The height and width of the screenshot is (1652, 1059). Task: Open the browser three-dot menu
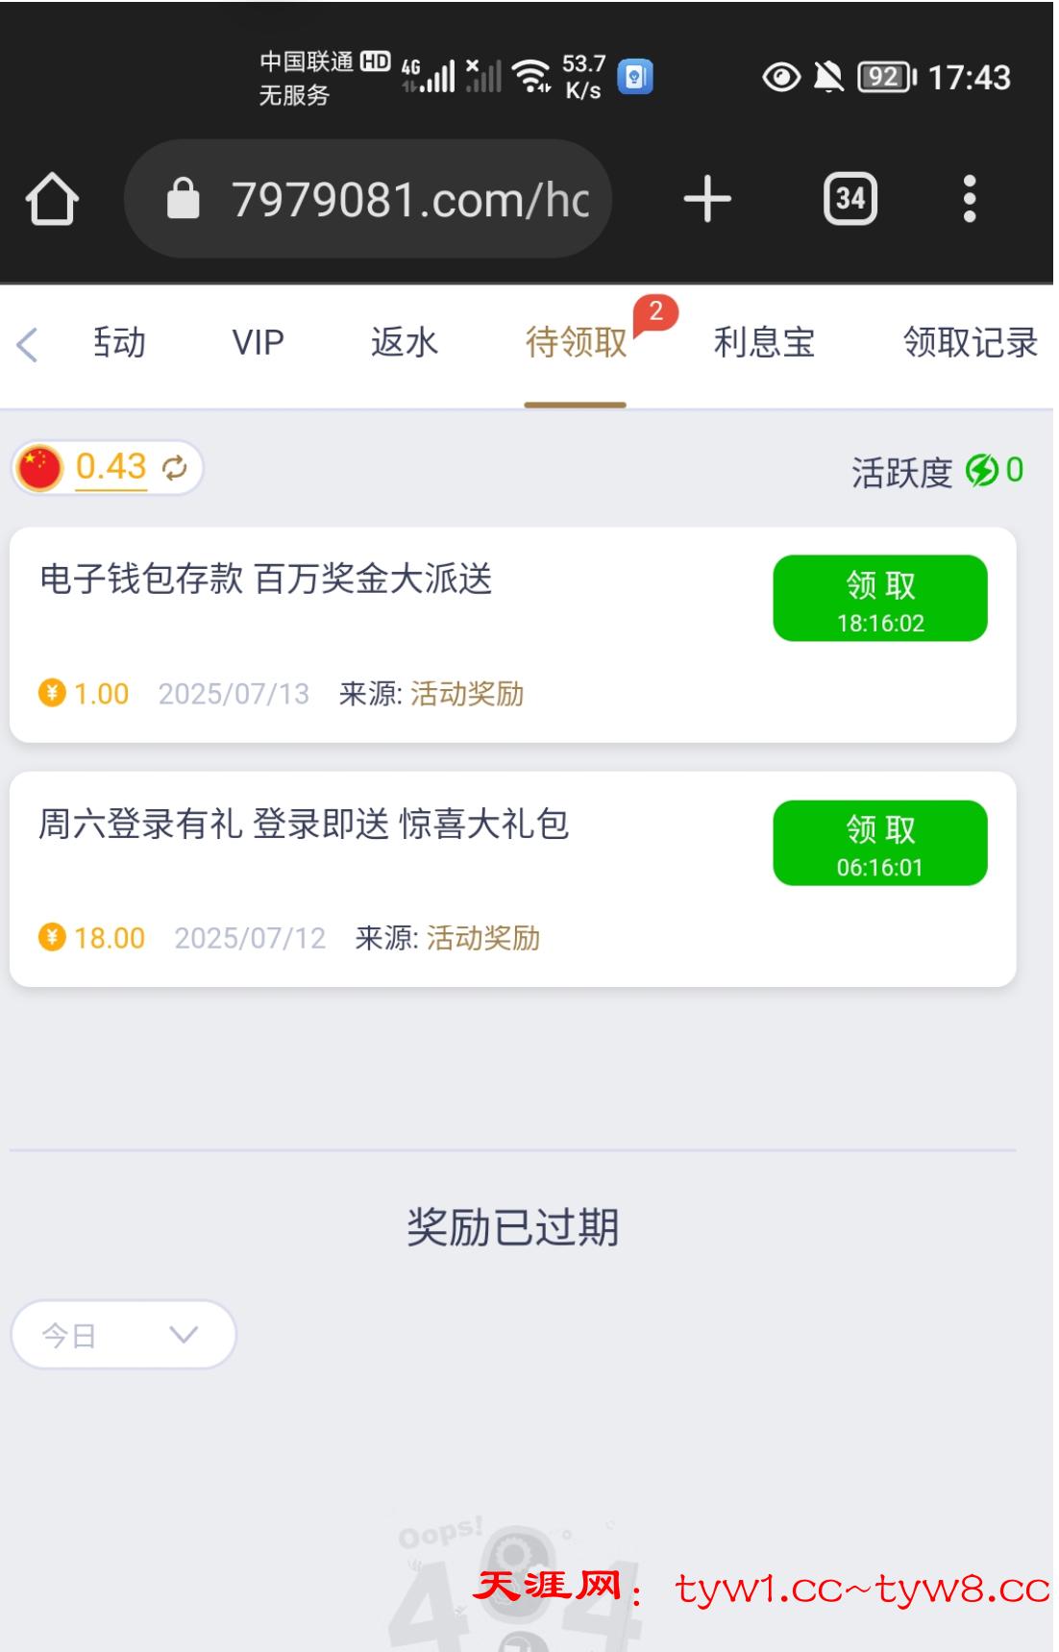pos(969,199)
